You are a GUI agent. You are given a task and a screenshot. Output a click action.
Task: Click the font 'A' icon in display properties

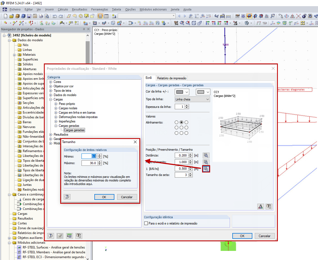[x=261, y=206]
